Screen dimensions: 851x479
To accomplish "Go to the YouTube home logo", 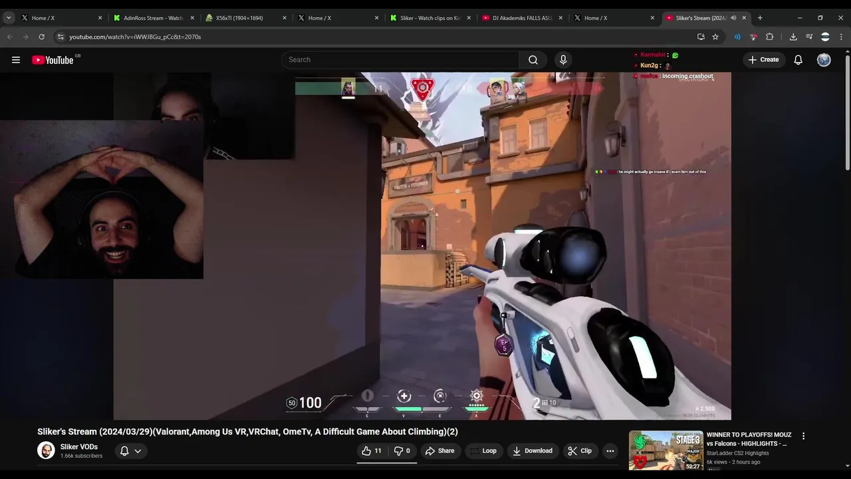I will [x=53, y=60].
